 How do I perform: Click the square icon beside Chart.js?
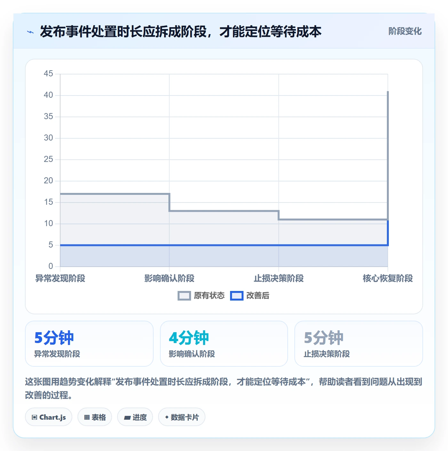point(35,417)
